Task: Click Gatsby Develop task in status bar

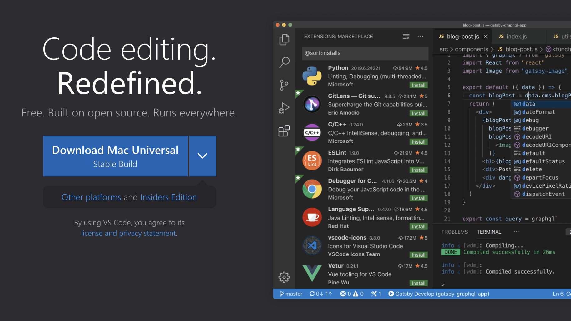Action: pyautogui.click(x=439, y=294)
